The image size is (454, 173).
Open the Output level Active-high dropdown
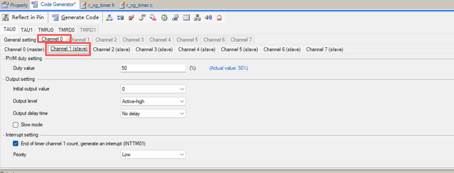click(x=153, y=101)
